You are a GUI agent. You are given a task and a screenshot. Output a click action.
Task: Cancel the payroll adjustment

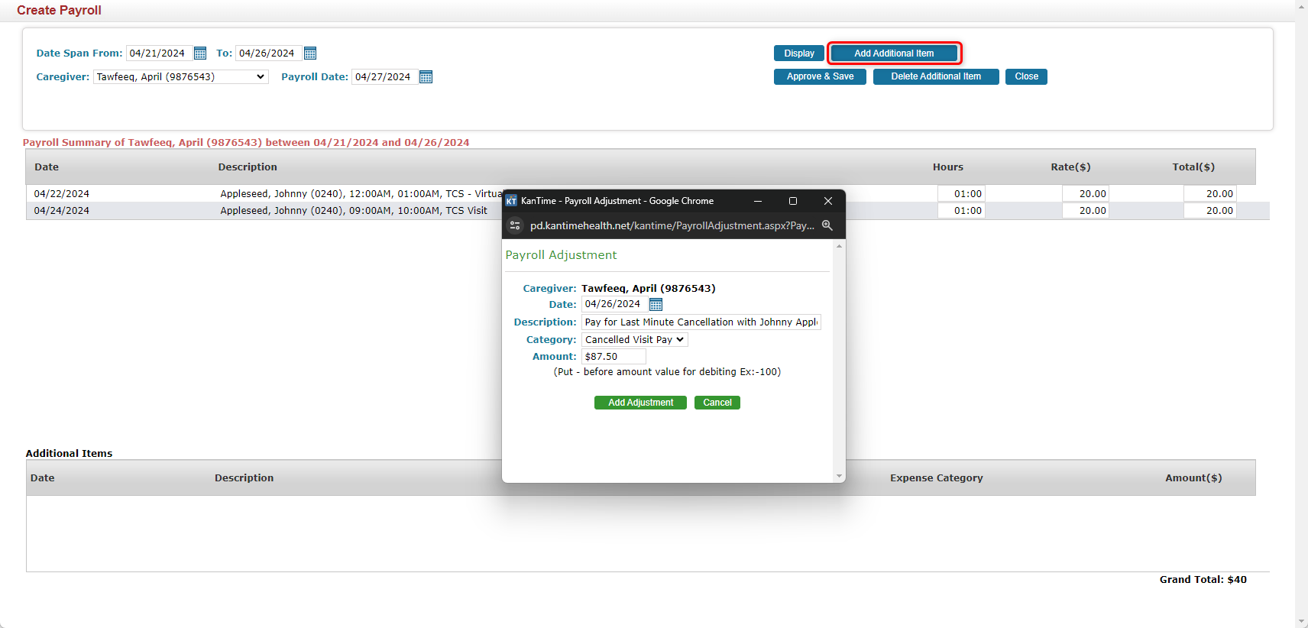[x=717, y=403]
